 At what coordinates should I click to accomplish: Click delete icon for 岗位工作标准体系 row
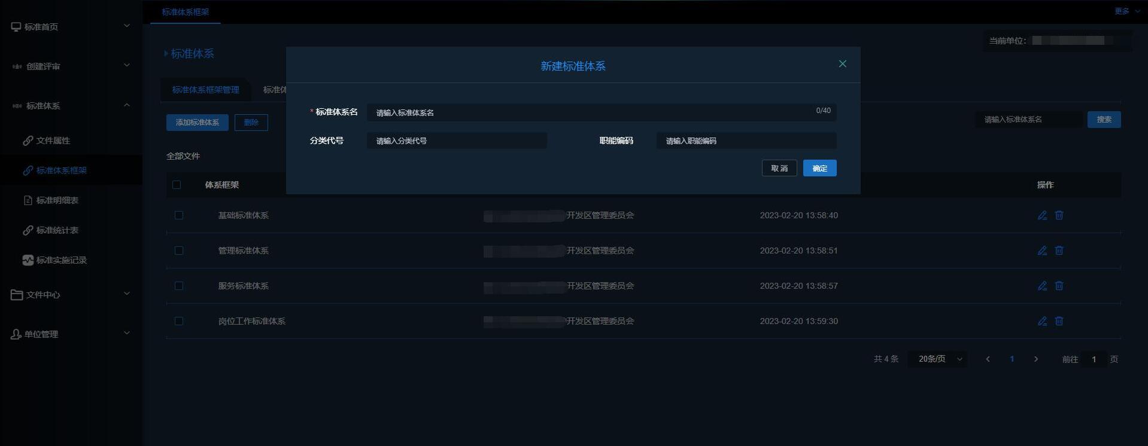(x=1059, y=321)
